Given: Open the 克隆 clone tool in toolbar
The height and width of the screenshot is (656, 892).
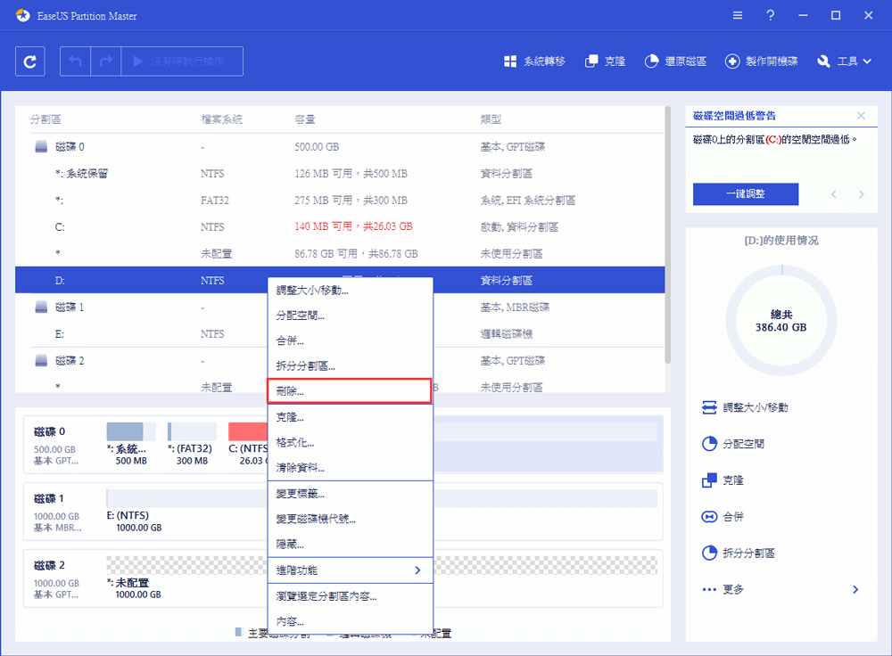Looking at the screenshot, I should [x=606, y=61].
